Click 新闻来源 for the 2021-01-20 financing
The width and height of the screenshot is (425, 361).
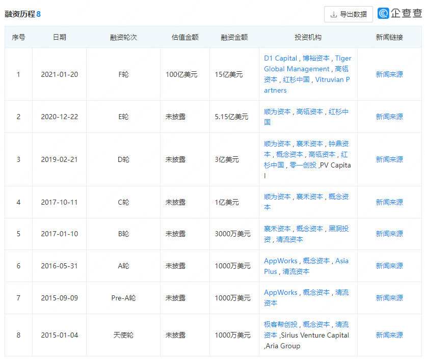click(390, 74)
